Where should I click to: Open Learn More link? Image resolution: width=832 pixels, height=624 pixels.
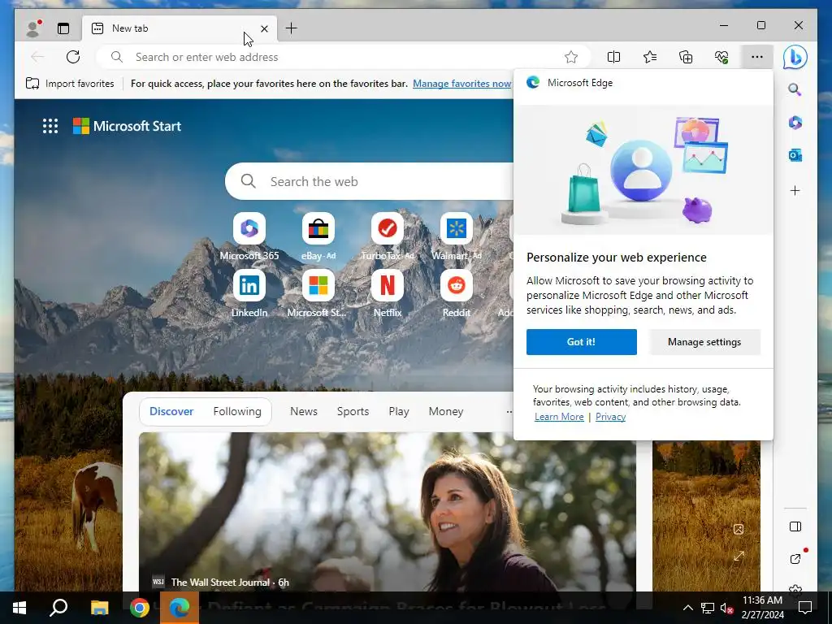[559, 417]
